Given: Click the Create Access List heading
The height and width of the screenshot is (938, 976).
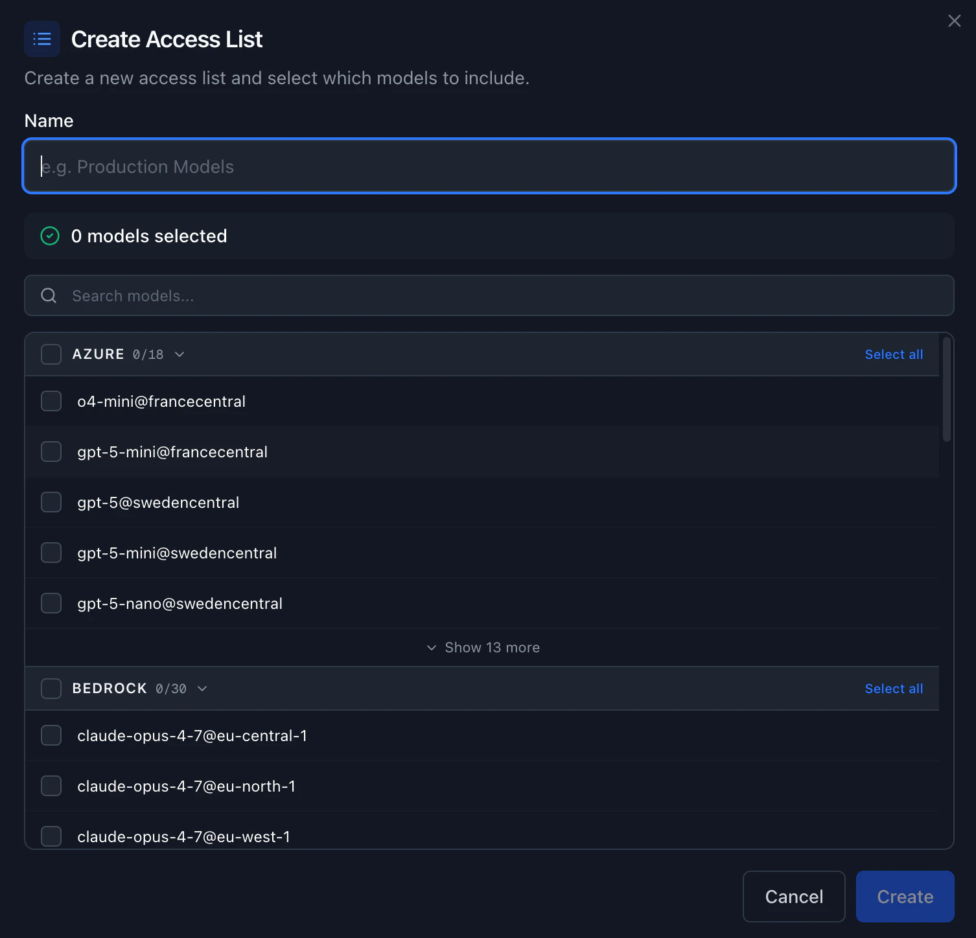Looking at the screenshot, I should pyautogui.click(x=167, y=40).
